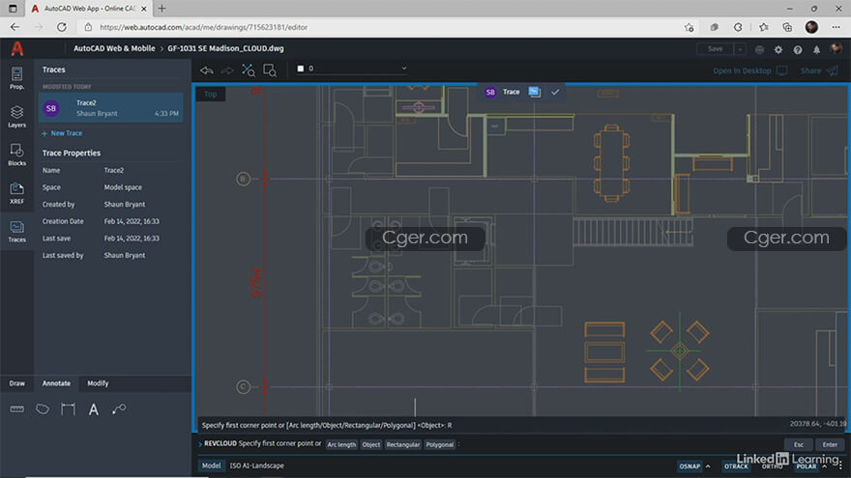The height and width of the screenshot is (478, 851).
Task: Choose the Object command option
Action: click(371, 444)
